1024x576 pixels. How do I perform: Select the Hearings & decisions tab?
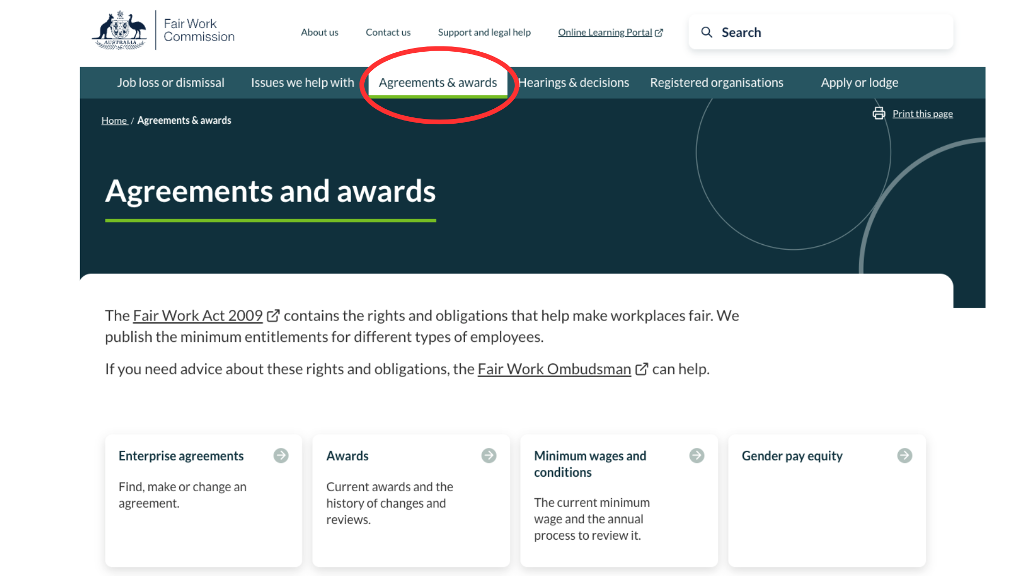(573, 82)
